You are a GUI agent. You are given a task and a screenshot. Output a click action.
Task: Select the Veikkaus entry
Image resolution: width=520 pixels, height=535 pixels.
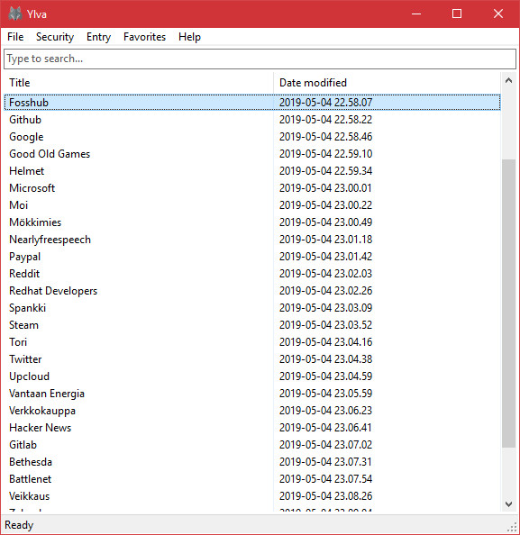coord(252,496)
